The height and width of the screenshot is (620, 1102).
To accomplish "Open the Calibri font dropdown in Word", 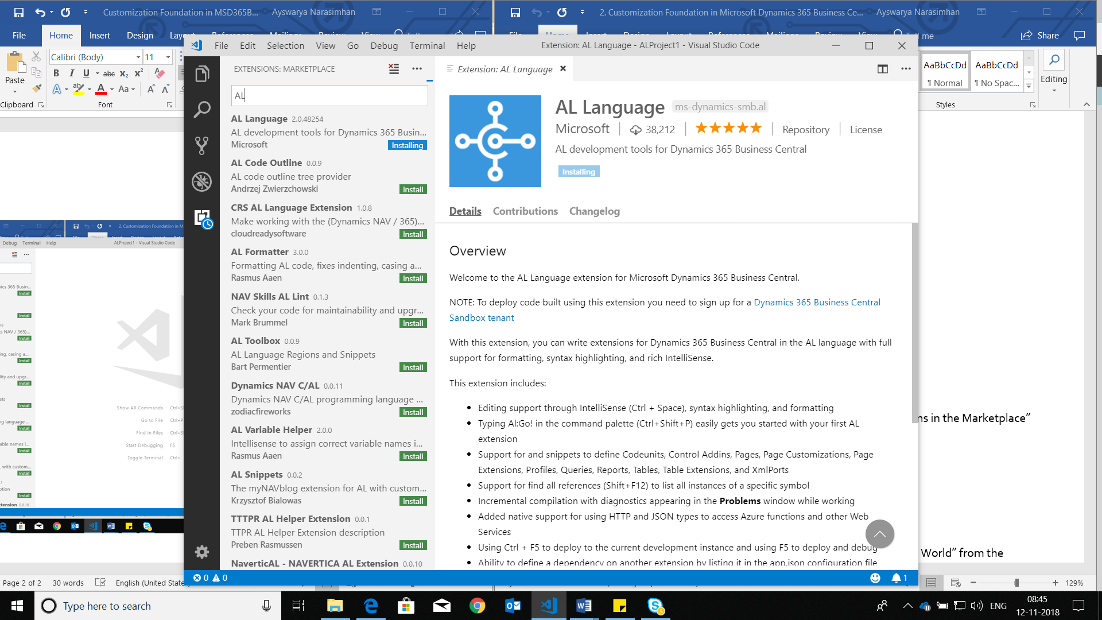I will click(138, 57).
